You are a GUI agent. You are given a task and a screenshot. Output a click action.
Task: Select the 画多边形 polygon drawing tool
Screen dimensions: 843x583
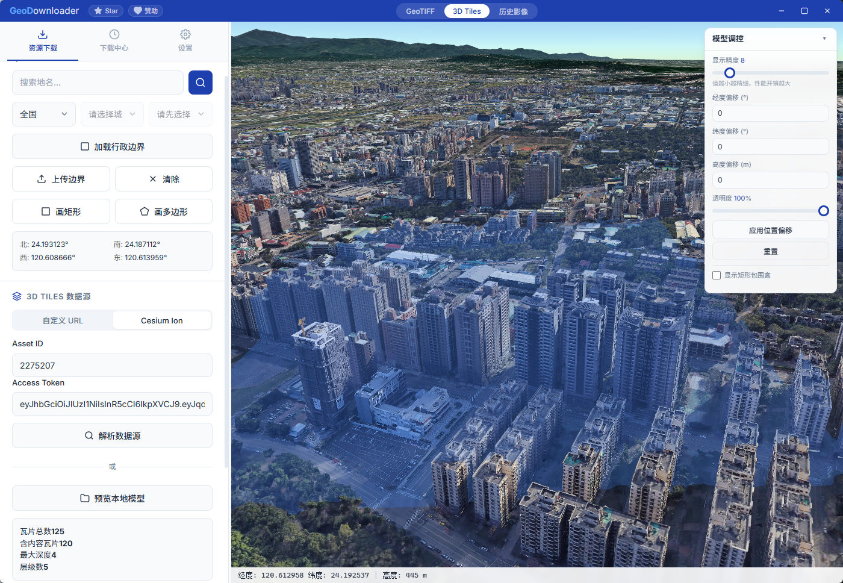163,211
